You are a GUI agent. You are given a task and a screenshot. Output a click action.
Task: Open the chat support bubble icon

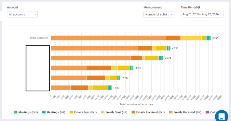(x=222, y=116)
